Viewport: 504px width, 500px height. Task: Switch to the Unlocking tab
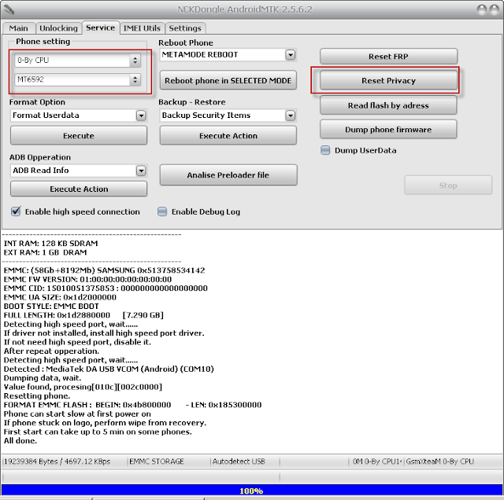tap(58, 28)
